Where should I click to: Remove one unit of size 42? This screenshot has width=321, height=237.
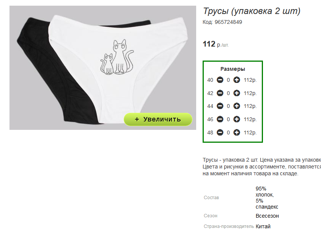(x=220, y=93)
